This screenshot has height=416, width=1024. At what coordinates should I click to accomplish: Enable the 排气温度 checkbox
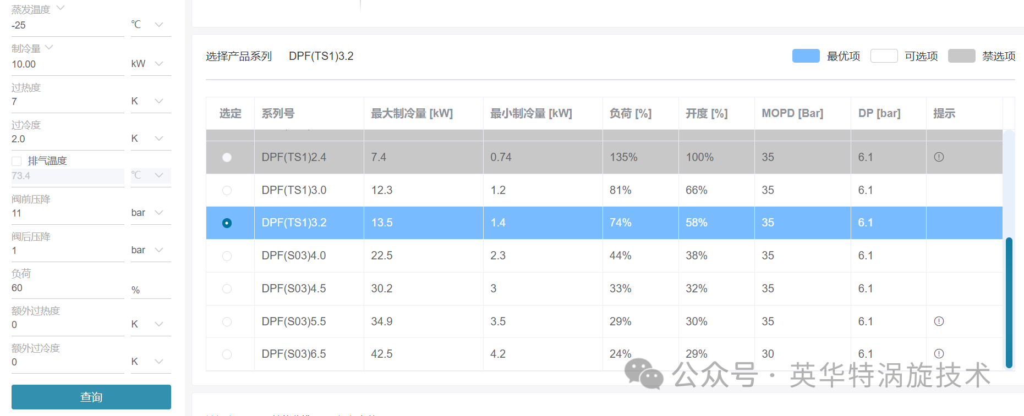click(17, 161)
